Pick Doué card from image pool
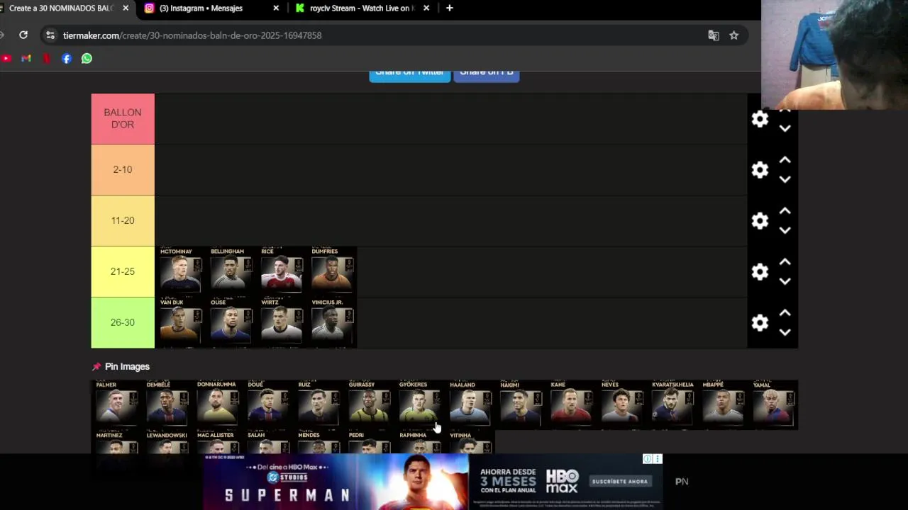 [x=267, y=404]
